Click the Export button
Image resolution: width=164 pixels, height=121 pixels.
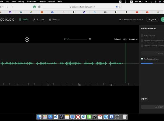pos(153,107)
